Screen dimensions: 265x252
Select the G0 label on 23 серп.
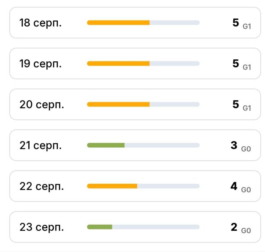246,231
